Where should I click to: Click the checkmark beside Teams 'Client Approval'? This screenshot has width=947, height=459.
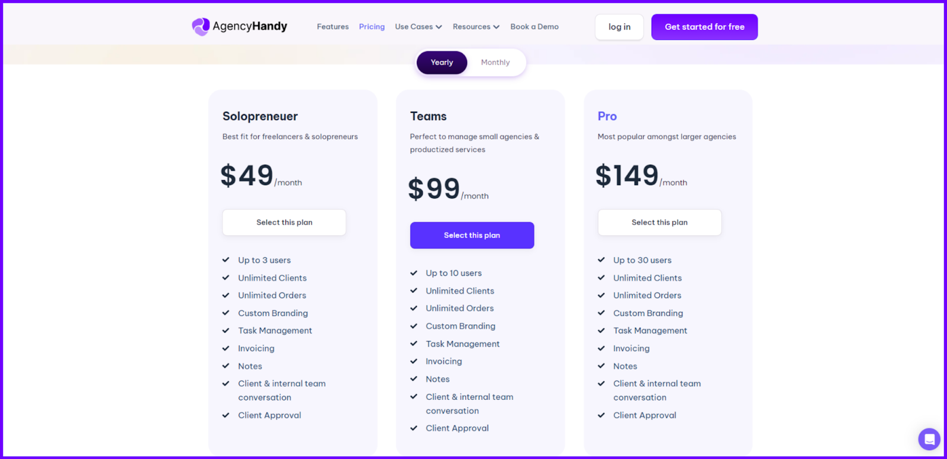click(x=413, y=428)
